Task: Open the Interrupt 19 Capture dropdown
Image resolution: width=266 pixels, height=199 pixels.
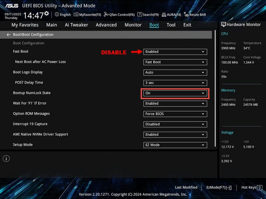Action: [175, 124]
